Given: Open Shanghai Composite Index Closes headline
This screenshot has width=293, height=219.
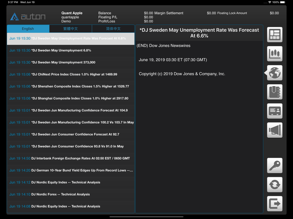Looking at the screenshot, I should (x=71, y=98).
